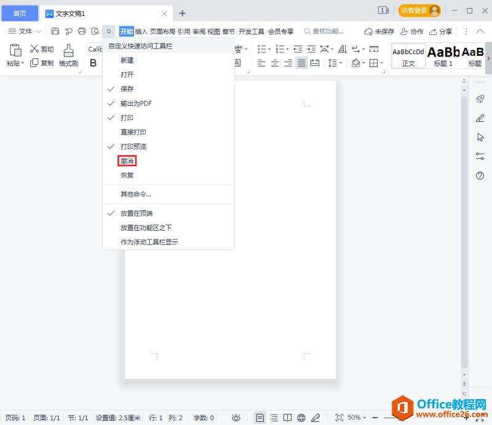Switch to web layout globe icon
Image resolution: width=492 pixels, height=425 pixels.
click(301, 418)
